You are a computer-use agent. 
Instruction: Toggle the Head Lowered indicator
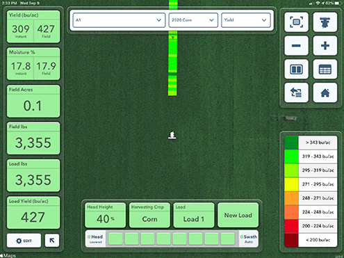point(95,239)
